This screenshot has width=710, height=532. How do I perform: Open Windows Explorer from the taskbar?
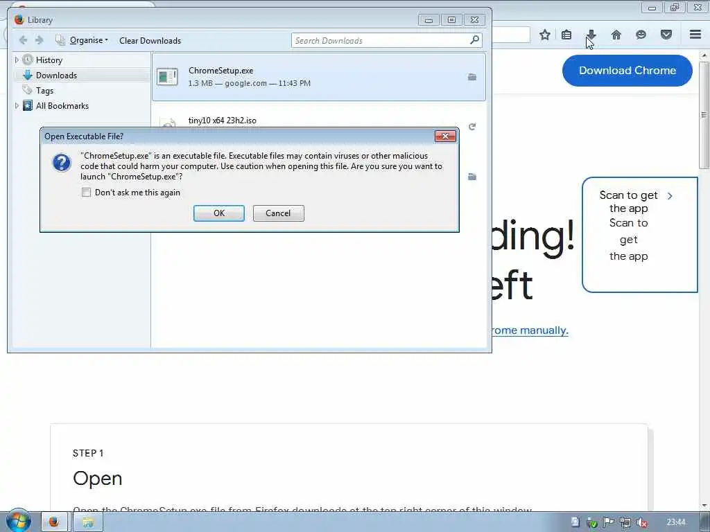(x=88, y=522)
